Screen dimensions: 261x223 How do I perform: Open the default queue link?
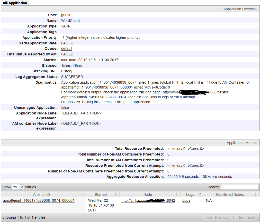(x=66, y=49)
